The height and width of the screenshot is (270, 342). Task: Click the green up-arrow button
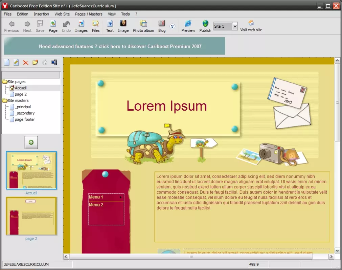tap(31, 142)
